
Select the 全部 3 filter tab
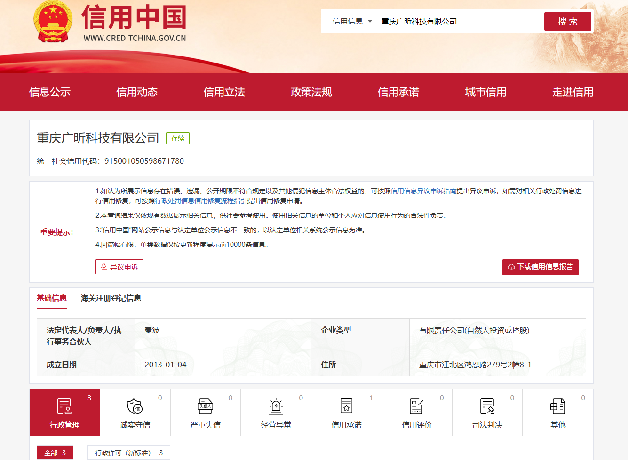coord(55,453)
